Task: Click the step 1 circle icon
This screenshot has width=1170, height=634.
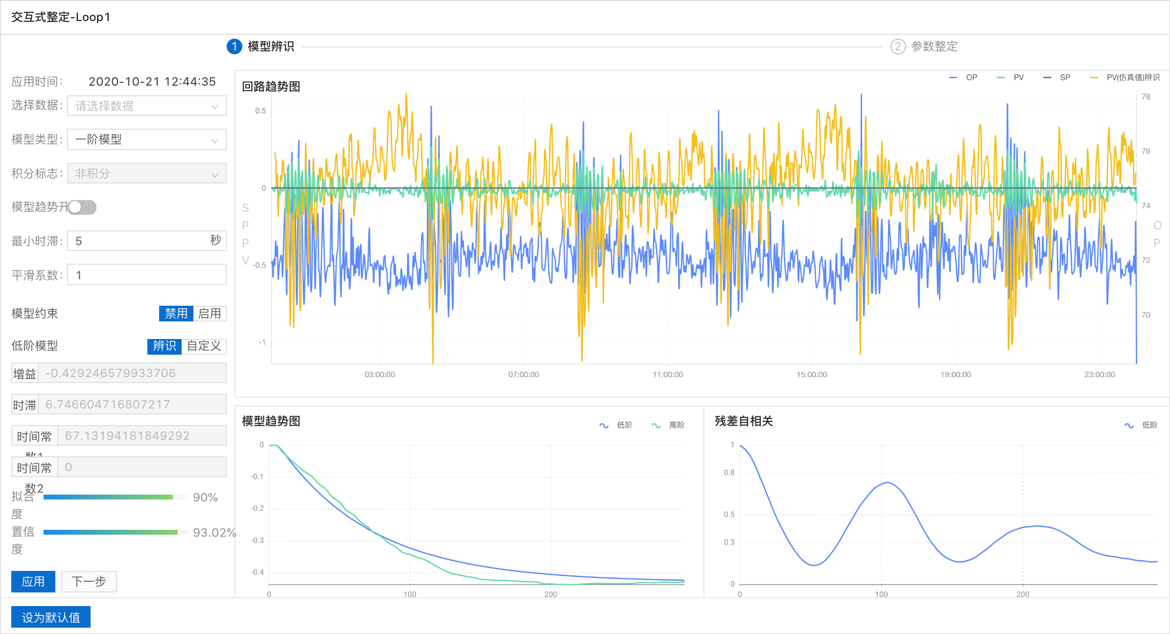Action: tap(234, 46)
